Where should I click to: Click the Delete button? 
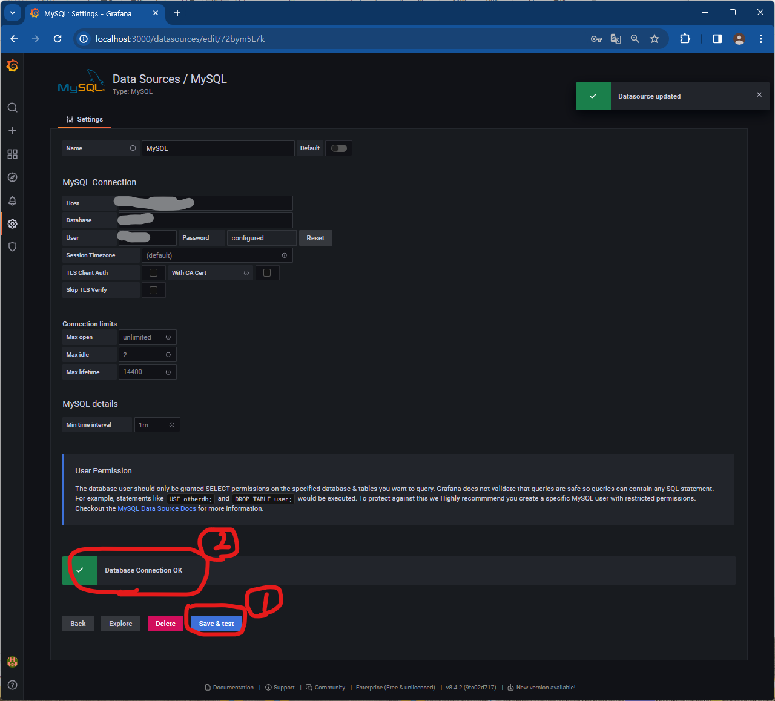(x=165, y=624)
